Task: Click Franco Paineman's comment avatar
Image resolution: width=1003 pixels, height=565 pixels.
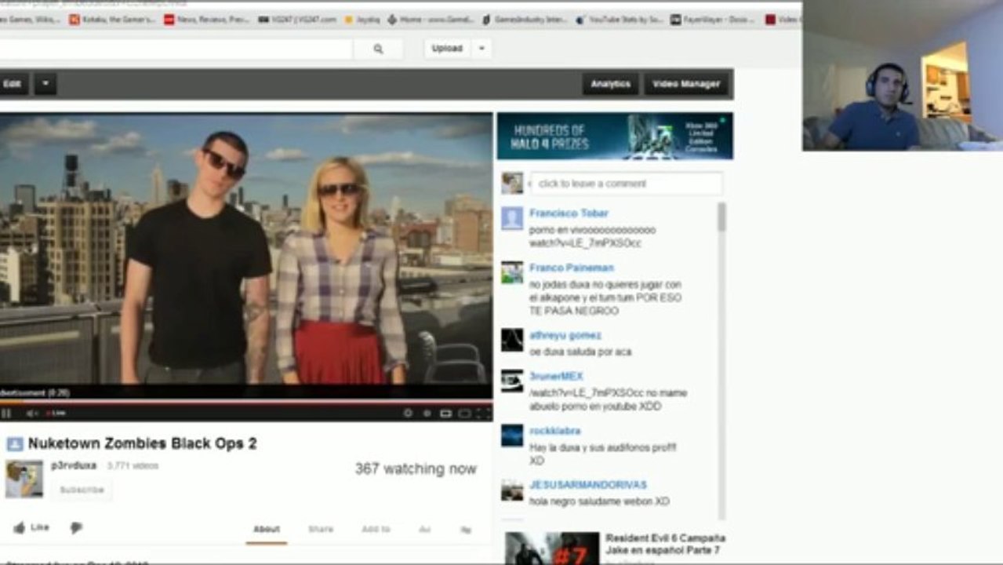Action: pos(512,272)
